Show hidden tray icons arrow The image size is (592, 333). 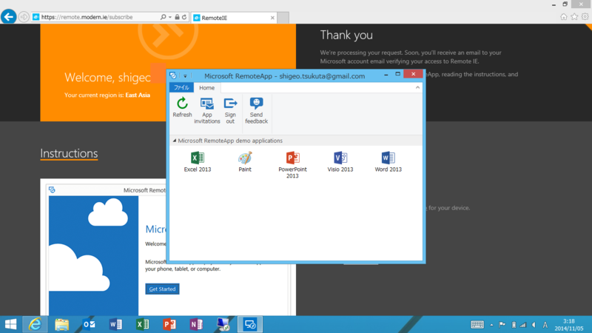(x=491, y=325)
